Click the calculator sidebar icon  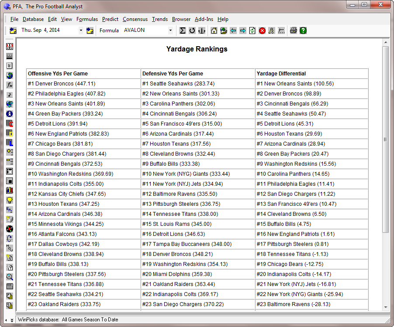10,286
